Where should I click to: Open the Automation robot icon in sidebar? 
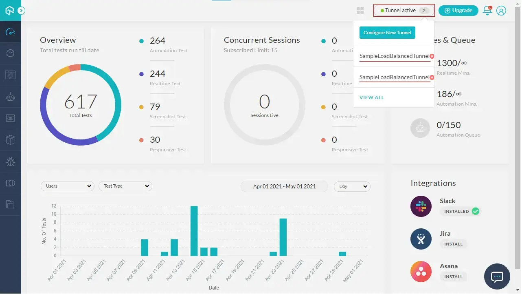tap(11, 97)
